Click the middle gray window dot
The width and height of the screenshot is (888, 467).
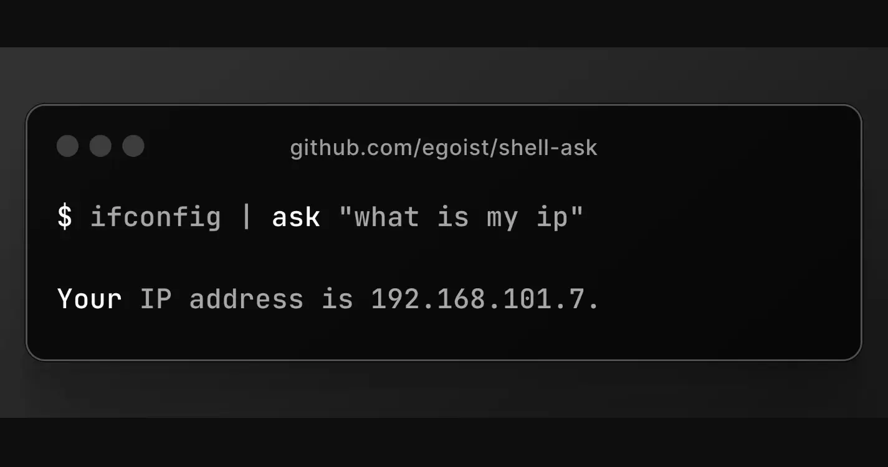tap(100, 146)
